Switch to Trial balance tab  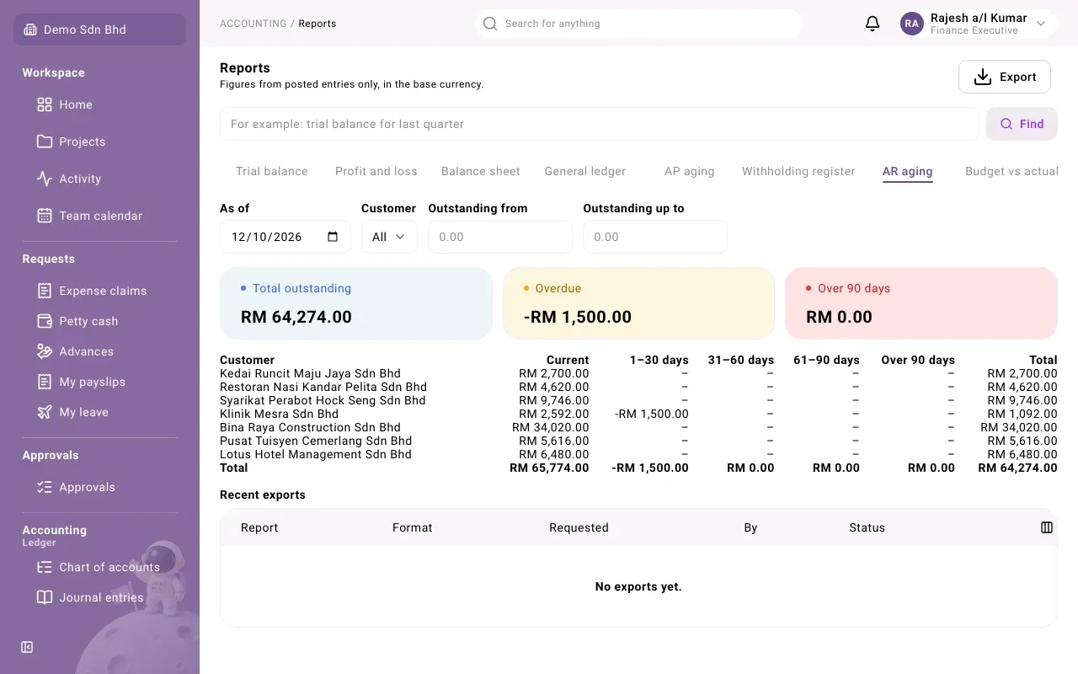click(272, 171)
